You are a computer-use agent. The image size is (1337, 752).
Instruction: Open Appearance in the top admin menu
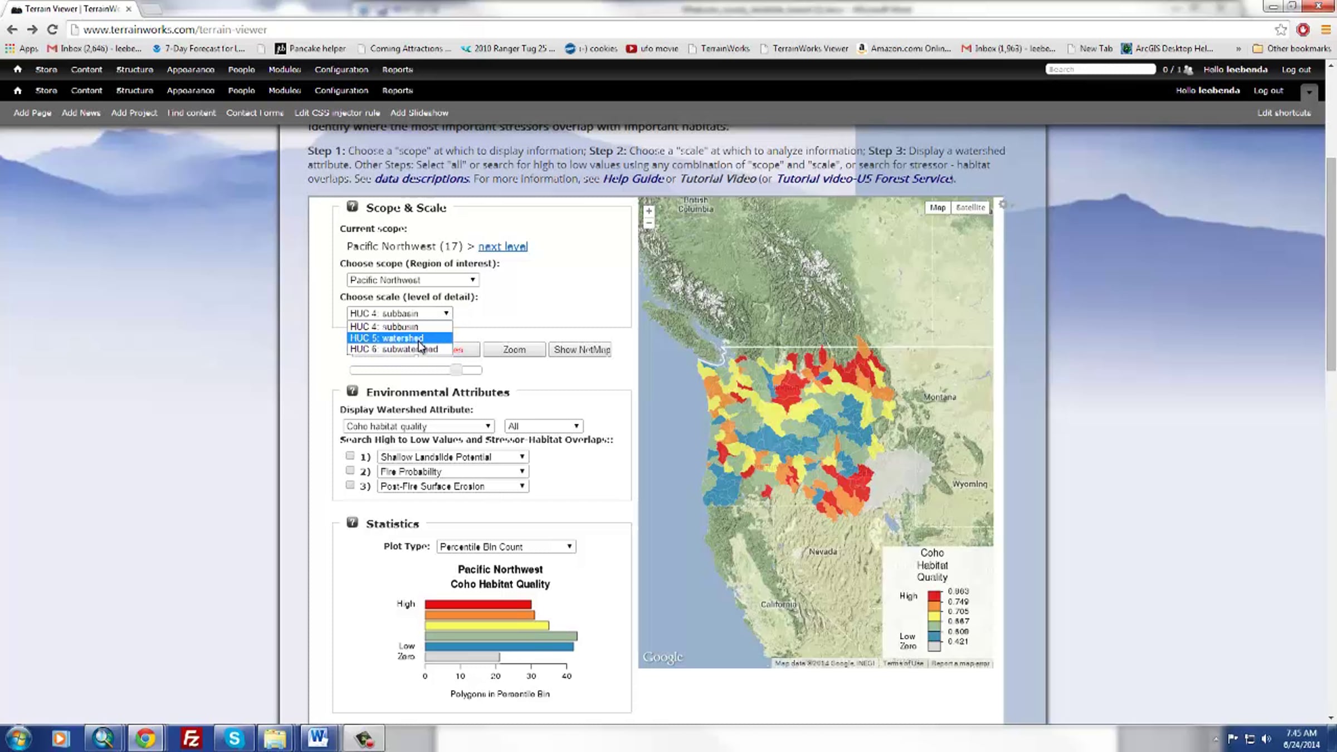click(x=191, y=70)
